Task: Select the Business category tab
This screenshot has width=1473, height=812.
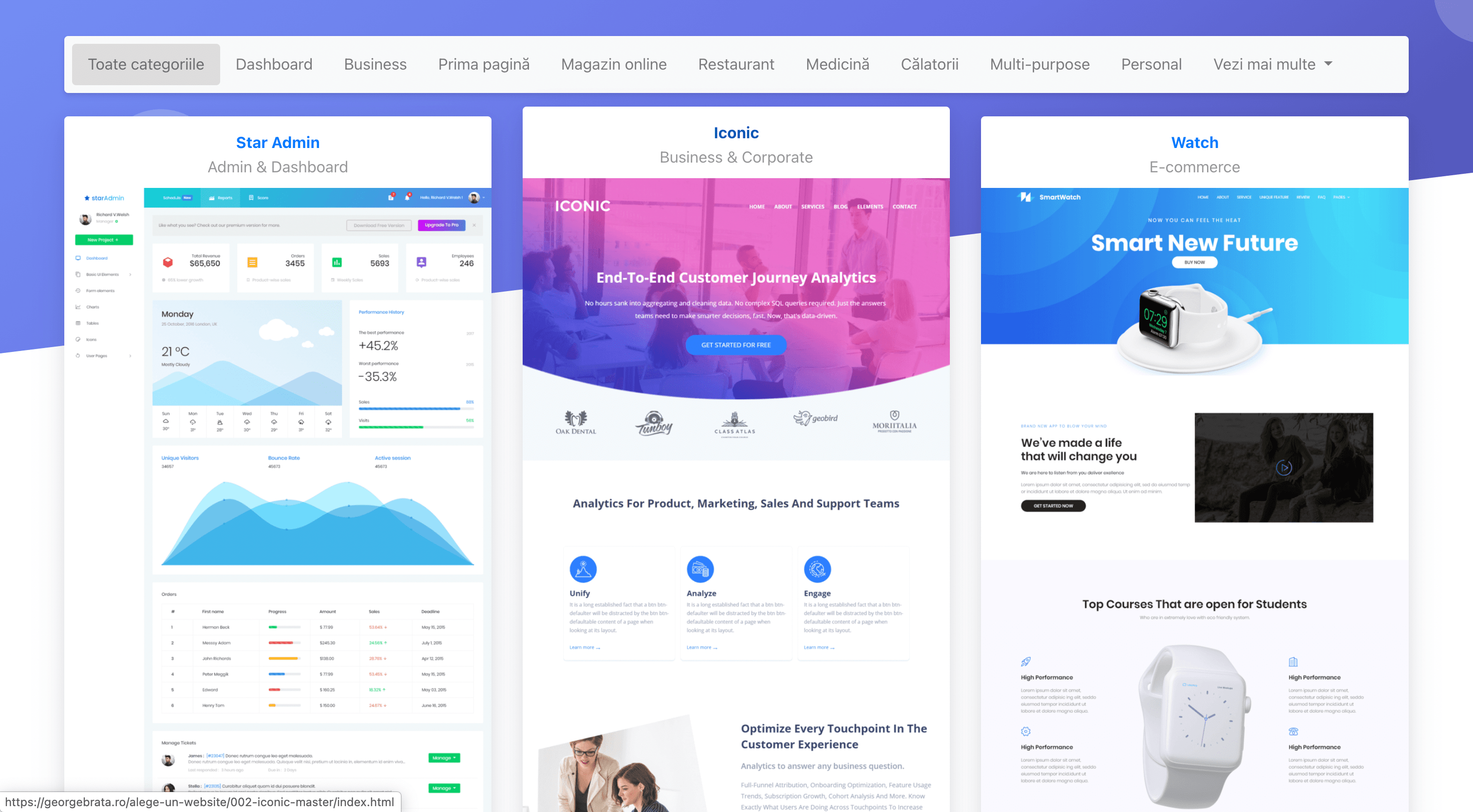Action: coord(375,64)
